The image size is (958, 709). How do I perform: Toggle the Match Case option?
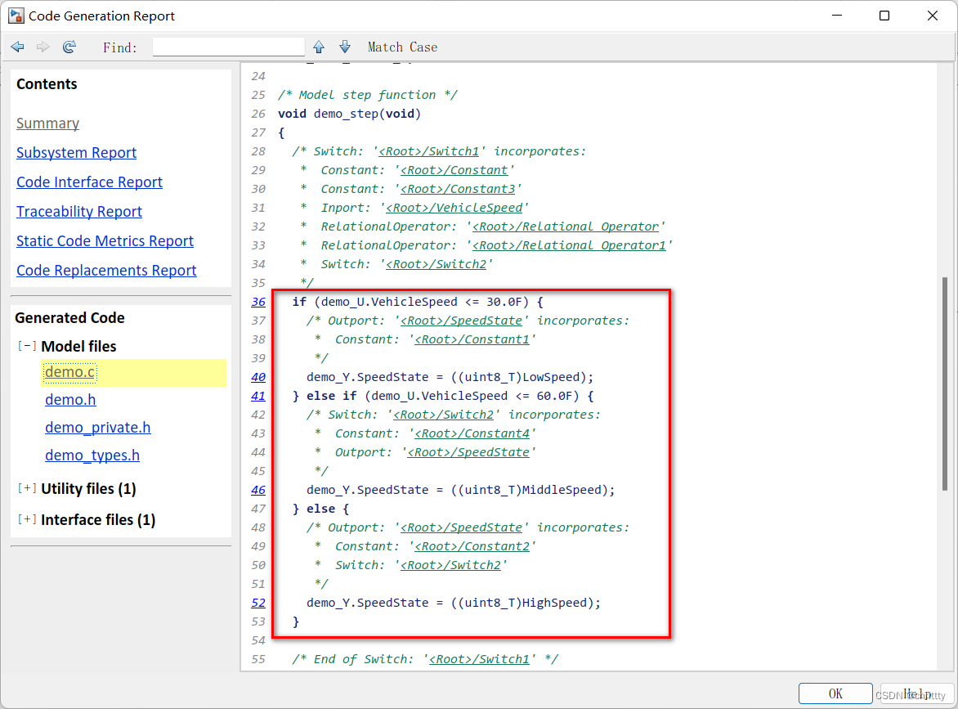[x=402, y=47]
